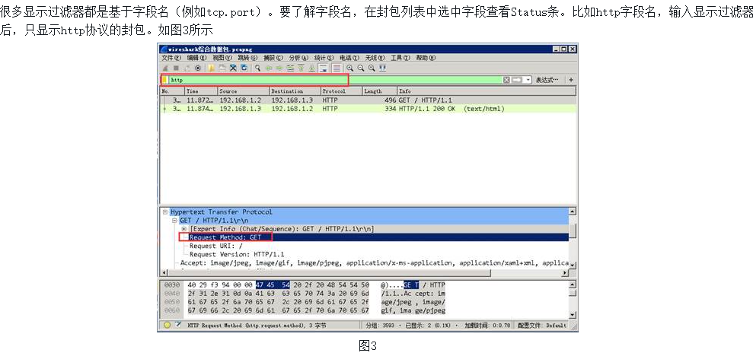
Task: Open capture options icon
Action: 198,68
